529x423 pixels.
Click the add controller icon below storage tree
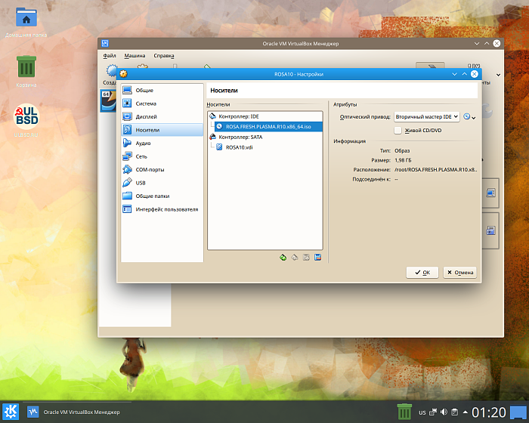(283, 258)
